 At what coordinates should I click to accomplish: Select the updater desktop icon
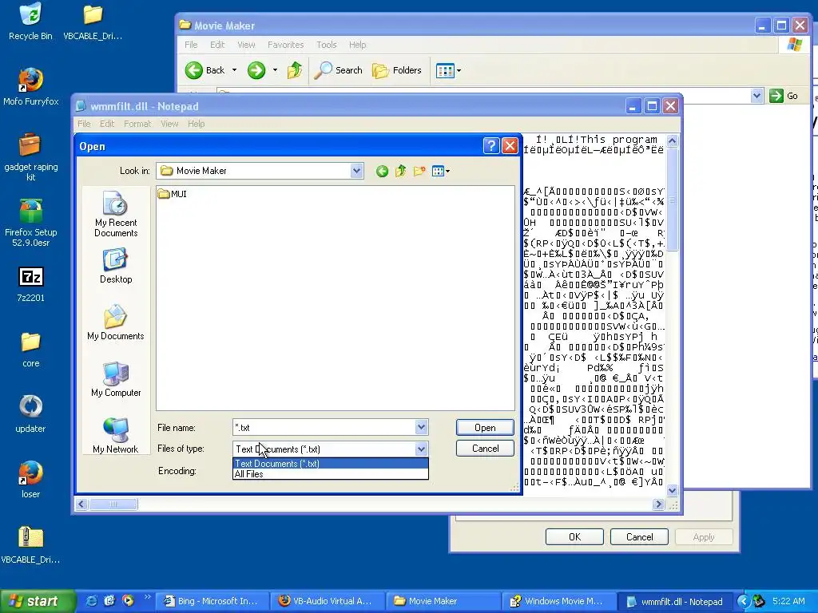31,414
